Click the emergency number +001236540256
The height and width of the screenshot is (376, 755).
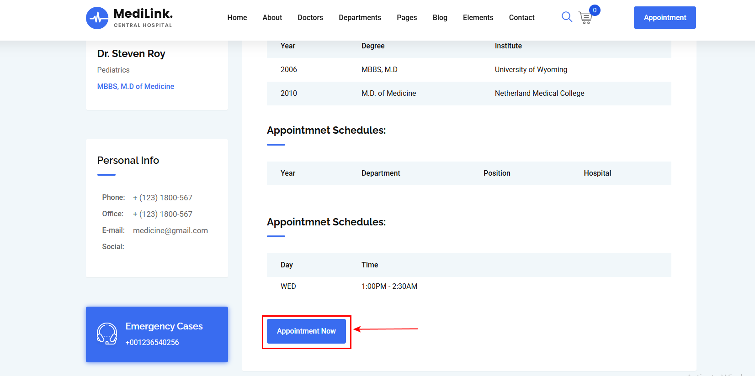tap(152, 342)
